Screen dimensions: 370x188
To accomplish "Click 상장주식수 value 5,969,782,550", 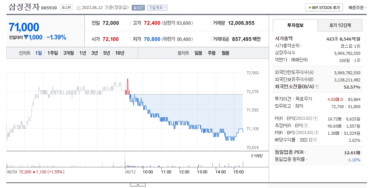I will click(x=347, y=53).
